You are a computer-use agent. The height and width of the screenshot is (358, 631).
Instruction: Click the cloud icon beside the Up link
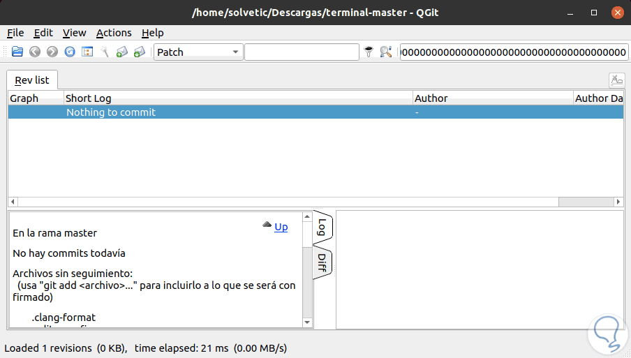click(267, 225)
